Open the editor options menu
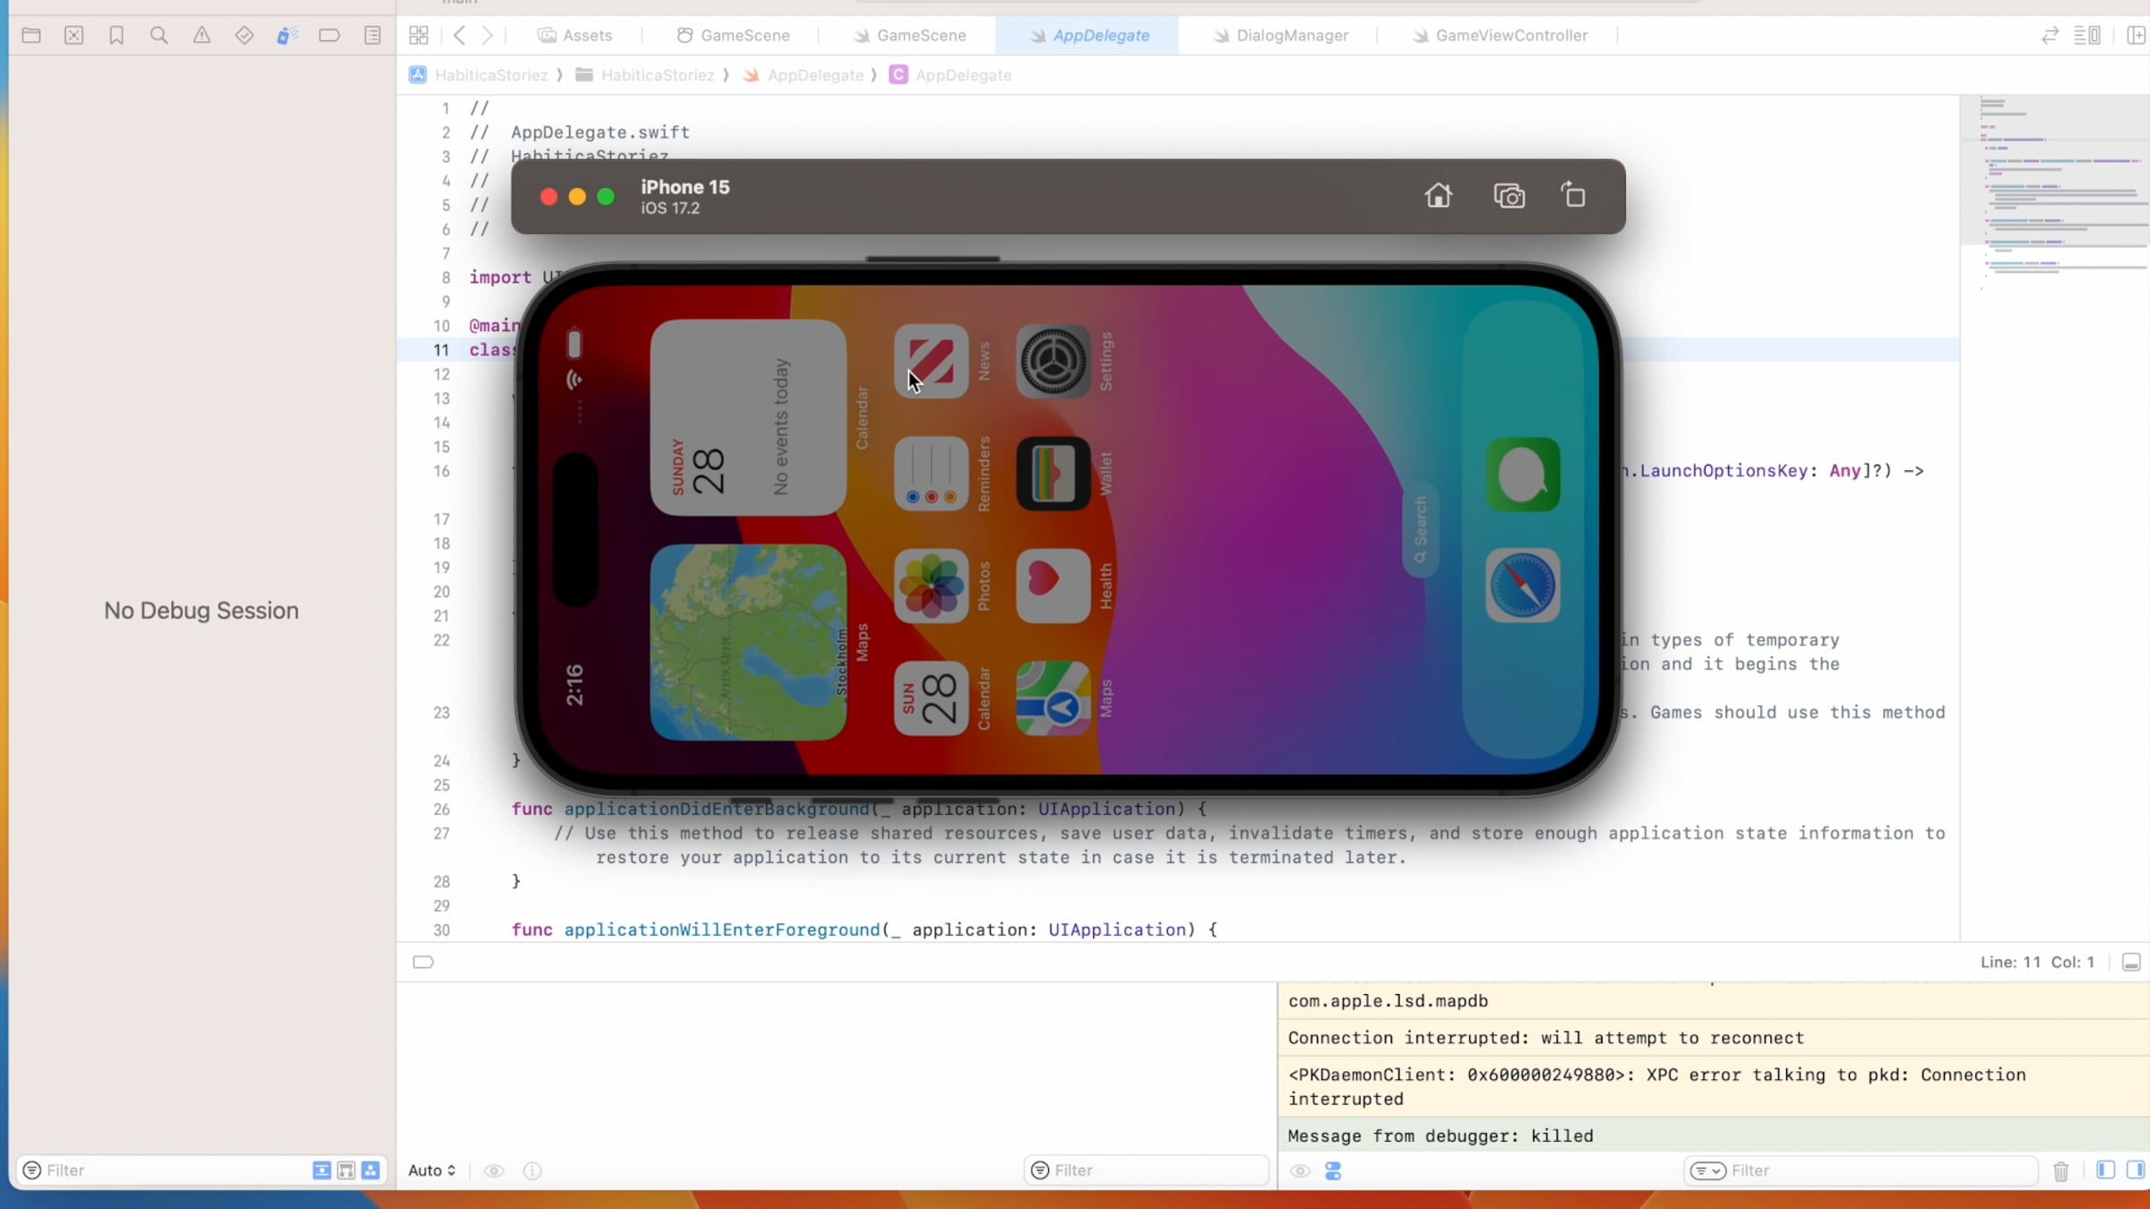This screenshot has width=2150, height=1209. [2087, 36]
